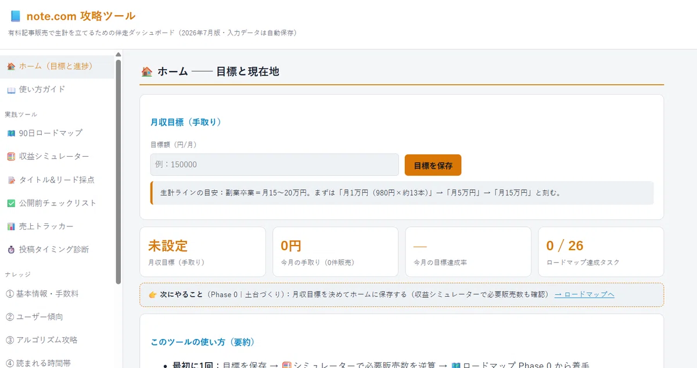
Task: Click the open book icon beside 使い方ガイド
Action: click(11, 90)
